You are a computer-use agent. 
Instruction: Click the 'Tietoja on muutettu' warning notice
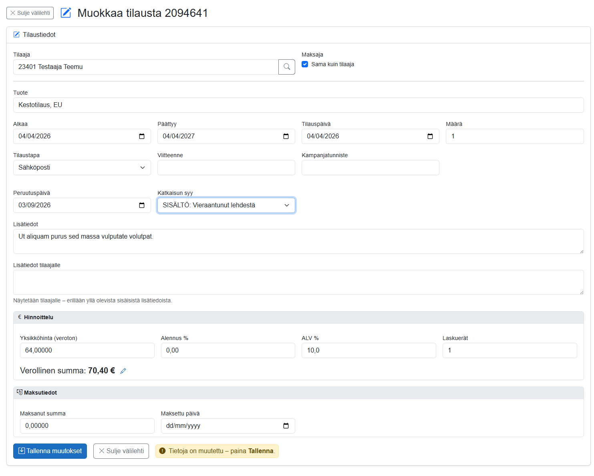[217, 451]
